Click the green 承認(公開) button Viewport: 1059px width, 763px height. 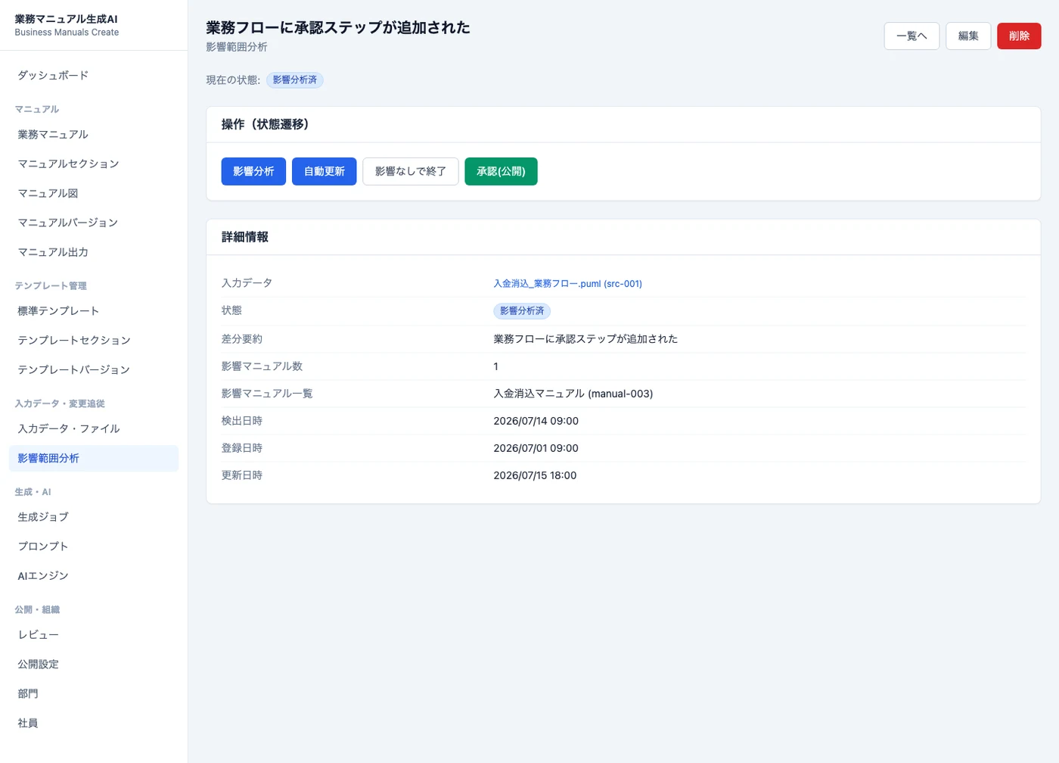tap(501, 171)
